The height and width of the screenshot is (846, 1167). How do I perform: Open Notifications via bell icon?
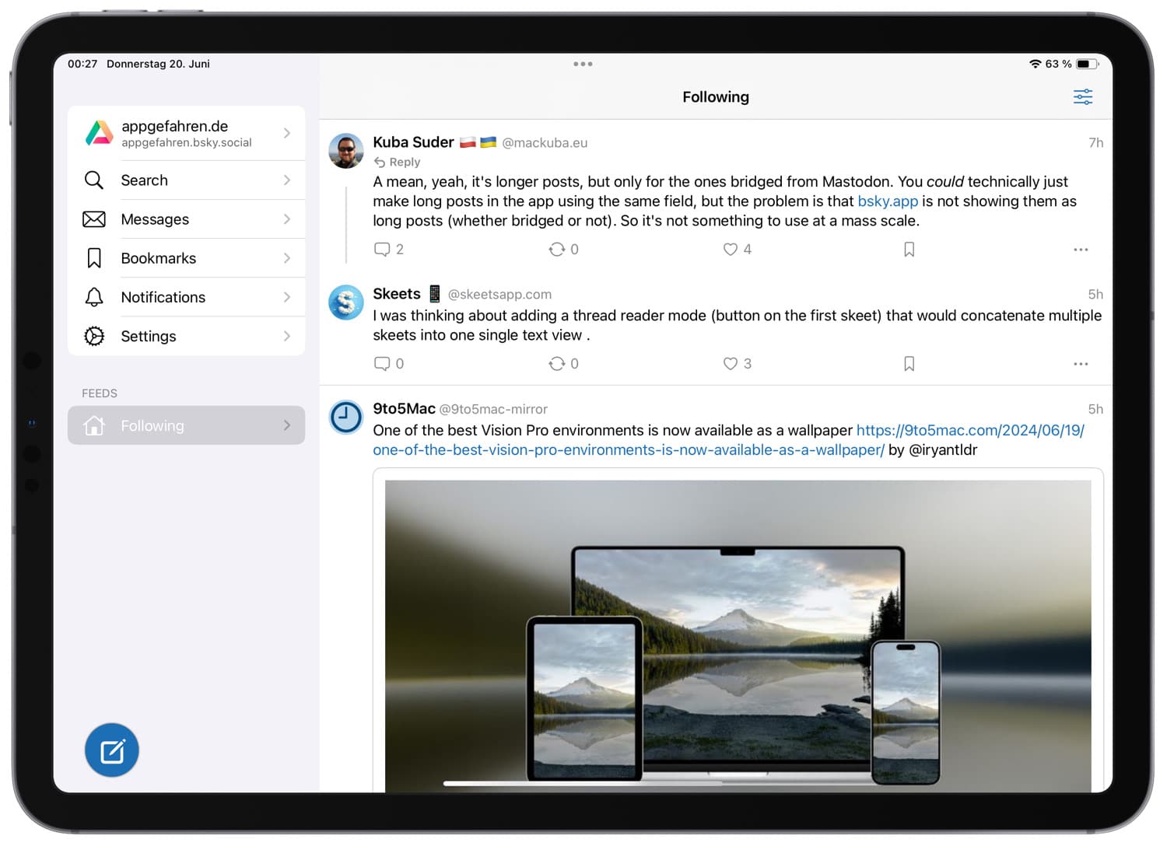tap(94, 296)
